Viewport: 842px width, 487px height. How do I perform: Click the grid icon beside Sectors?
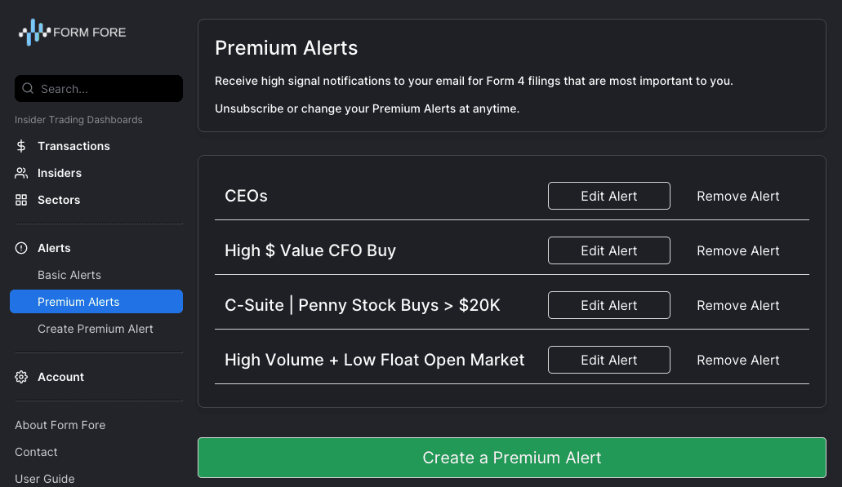point(21,200)
